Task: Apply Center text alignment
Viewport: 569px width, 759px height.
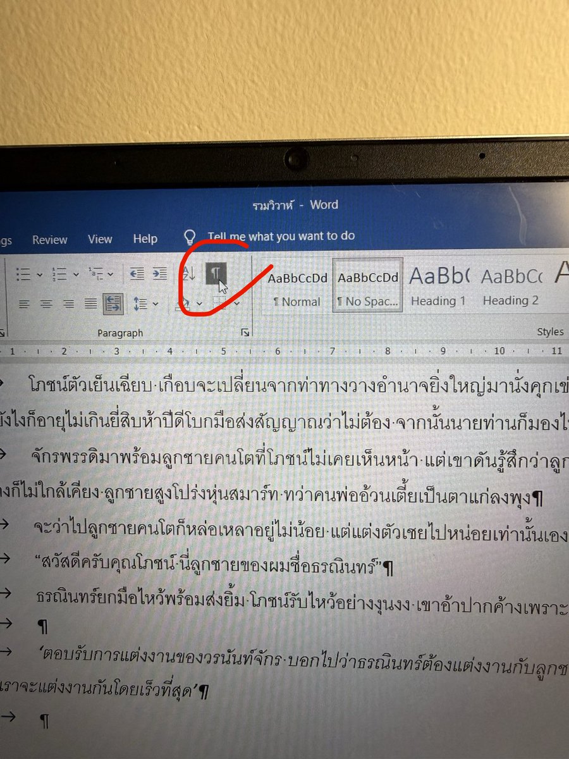Action: click(x=46, y=305)
